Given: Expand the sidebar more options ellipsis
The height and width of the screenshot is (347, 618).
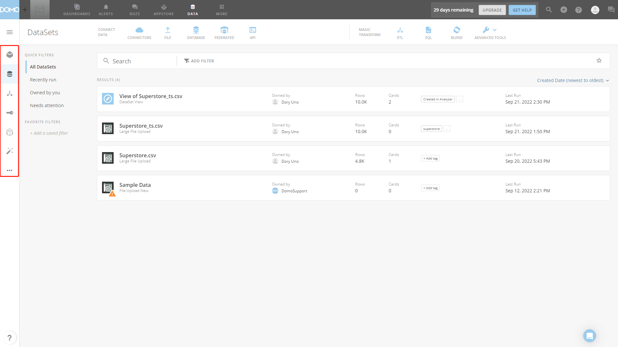Looking at the screenshot, I should [10, 170].
